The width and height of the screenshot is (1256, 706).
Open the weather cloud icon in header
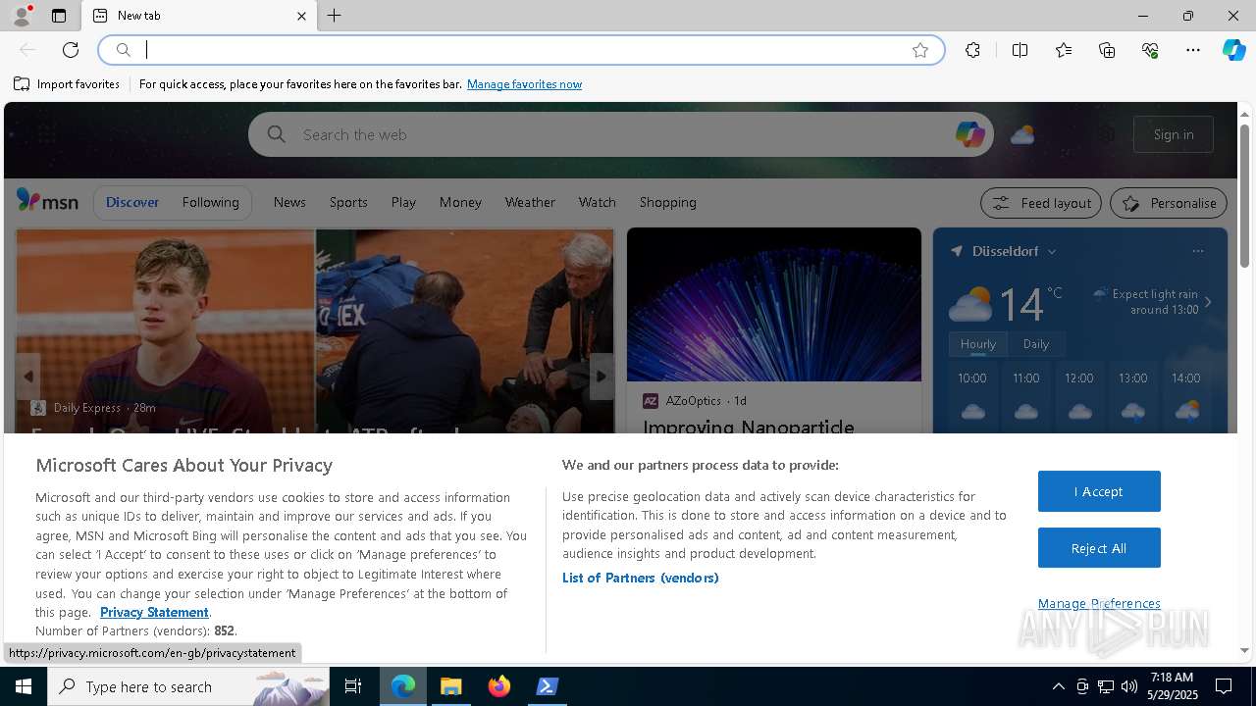point(1022,134)
